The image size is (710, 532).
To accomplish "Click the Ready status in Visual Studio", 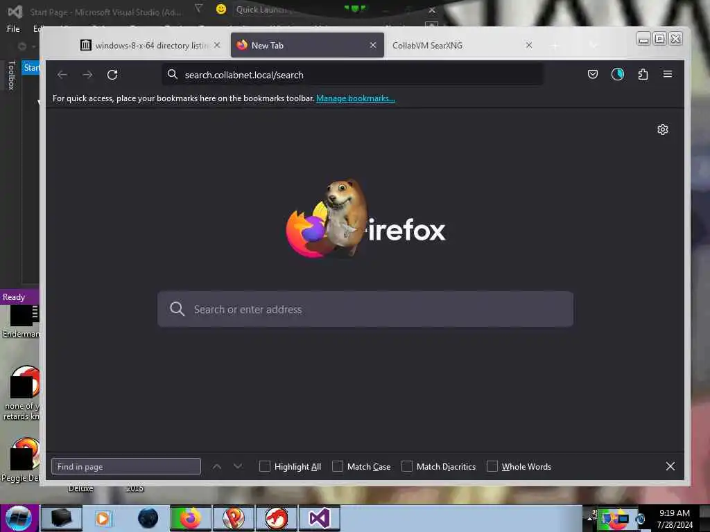I will (x=14, y=297).
